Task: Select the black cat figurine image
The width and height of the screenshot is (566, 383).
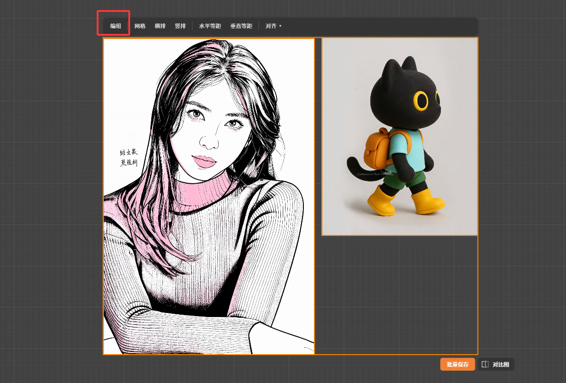Action: pyautogui.click(x=400, y=137)
